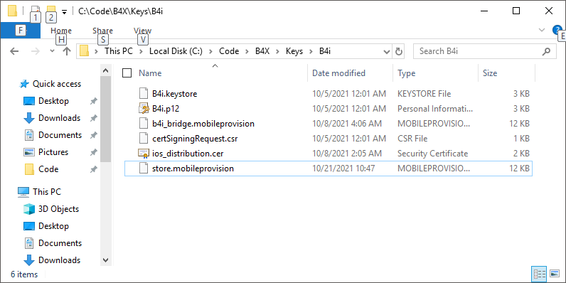Refresh the B4i folder
Viewport: 566px width, 283px height.
point(398,51)
